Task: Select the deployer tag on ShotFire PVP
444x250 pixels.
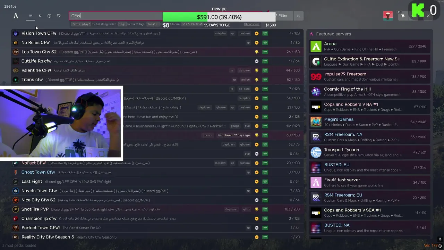Action: (231, 209)
